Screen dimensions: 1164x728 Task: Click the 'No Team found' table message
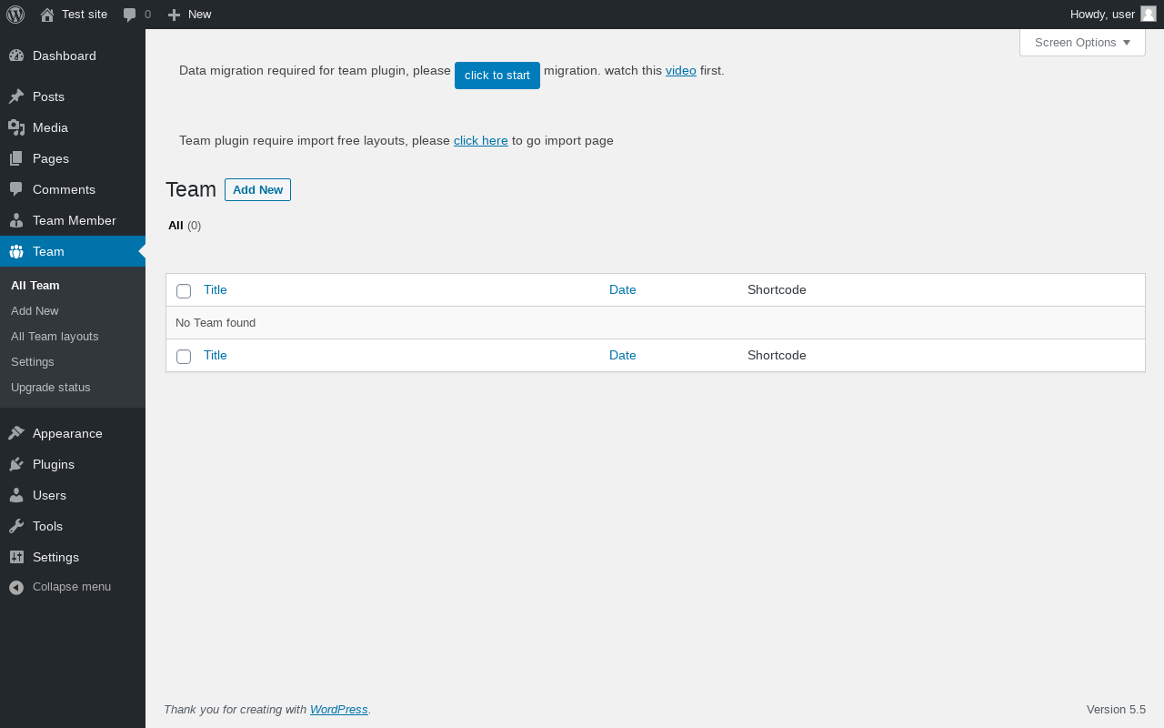tap(216, 322)
